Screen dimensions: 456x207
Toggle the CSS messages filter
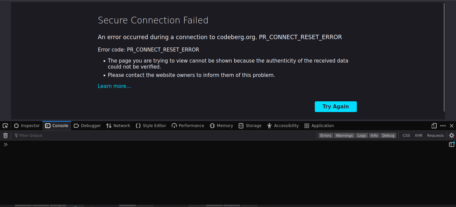coord(406,135)
